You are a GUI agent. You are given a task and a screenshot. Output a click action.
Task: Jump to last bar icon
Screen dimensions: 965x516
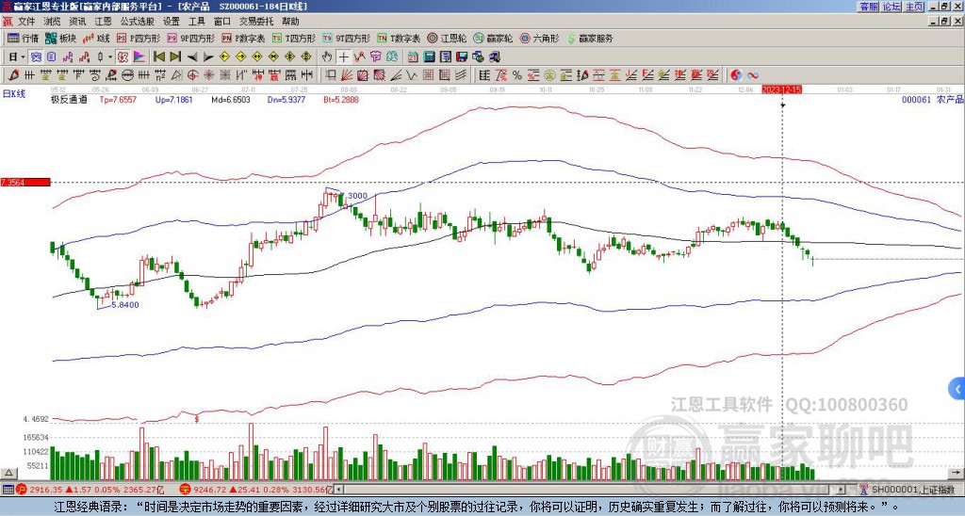[175, 56]
